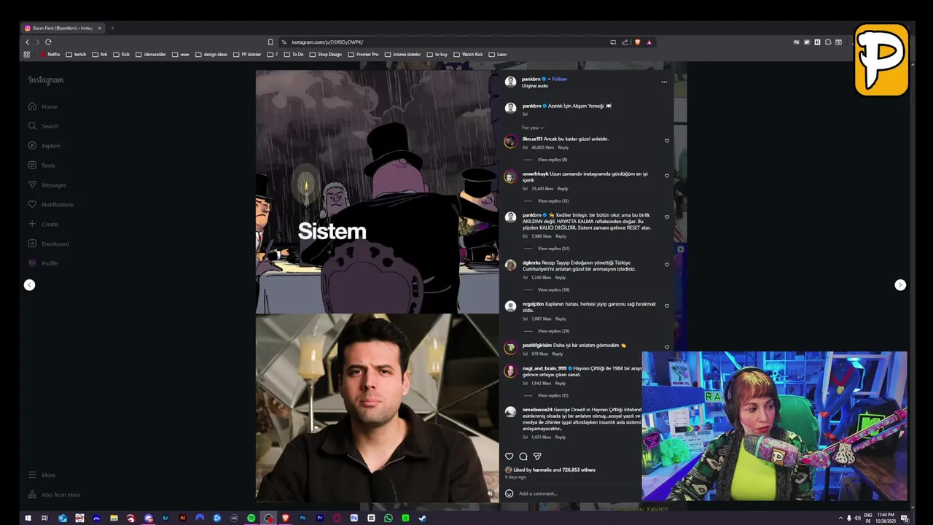Open Explore in Instagram sidebar

pos(44,146)
